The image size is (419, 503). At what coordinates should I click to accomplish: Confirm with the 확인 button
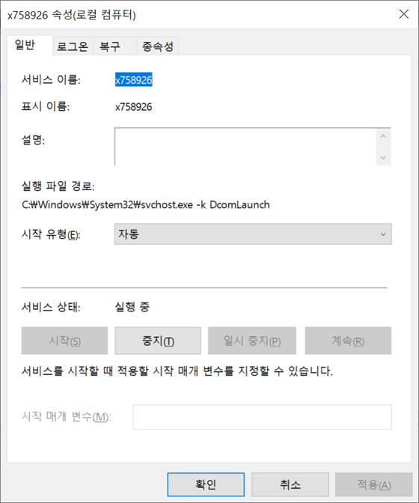206,484
